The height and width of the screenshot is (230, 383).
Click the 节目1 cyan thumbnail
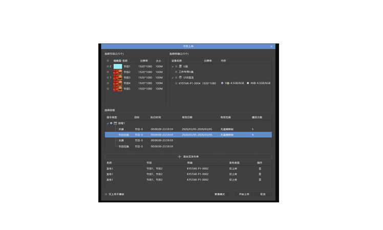pyautogui.click(x=117, y=66)
